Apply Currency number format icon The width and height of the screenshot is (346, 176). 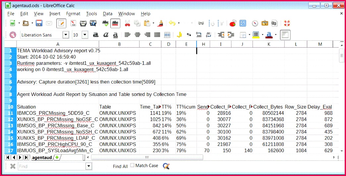click(x=180, y=35)
